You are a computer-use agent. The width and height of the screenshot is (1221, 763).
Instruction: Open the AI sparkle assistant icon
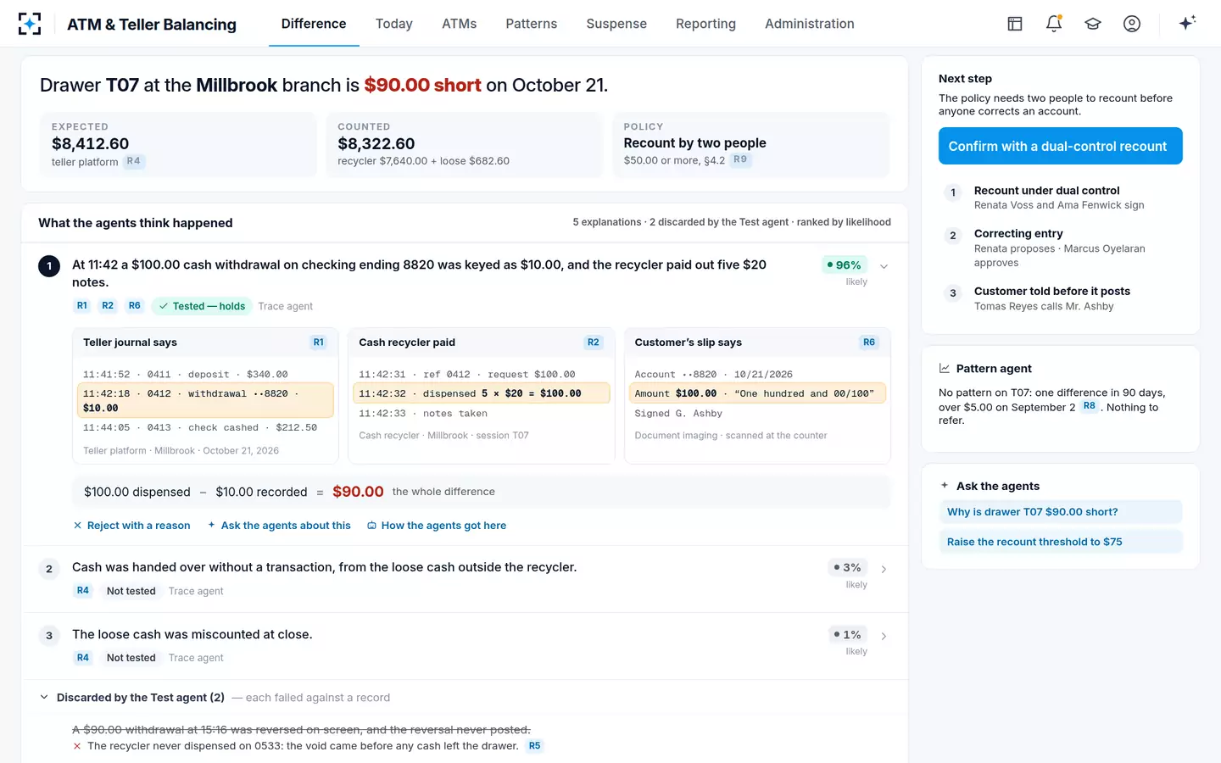pos(1187,23)
